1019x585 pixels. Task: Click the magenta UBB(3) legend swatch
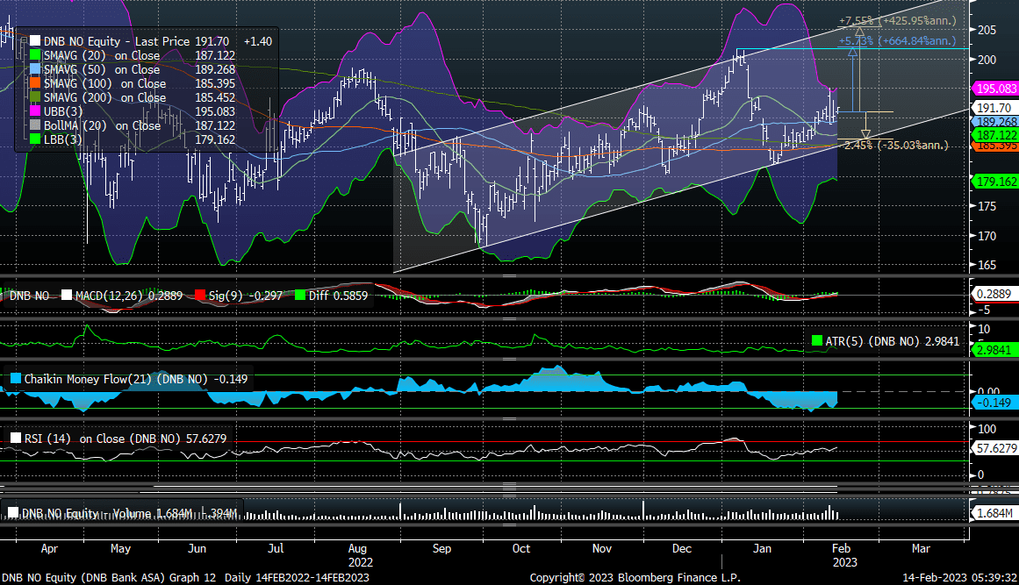coord(35,111)
